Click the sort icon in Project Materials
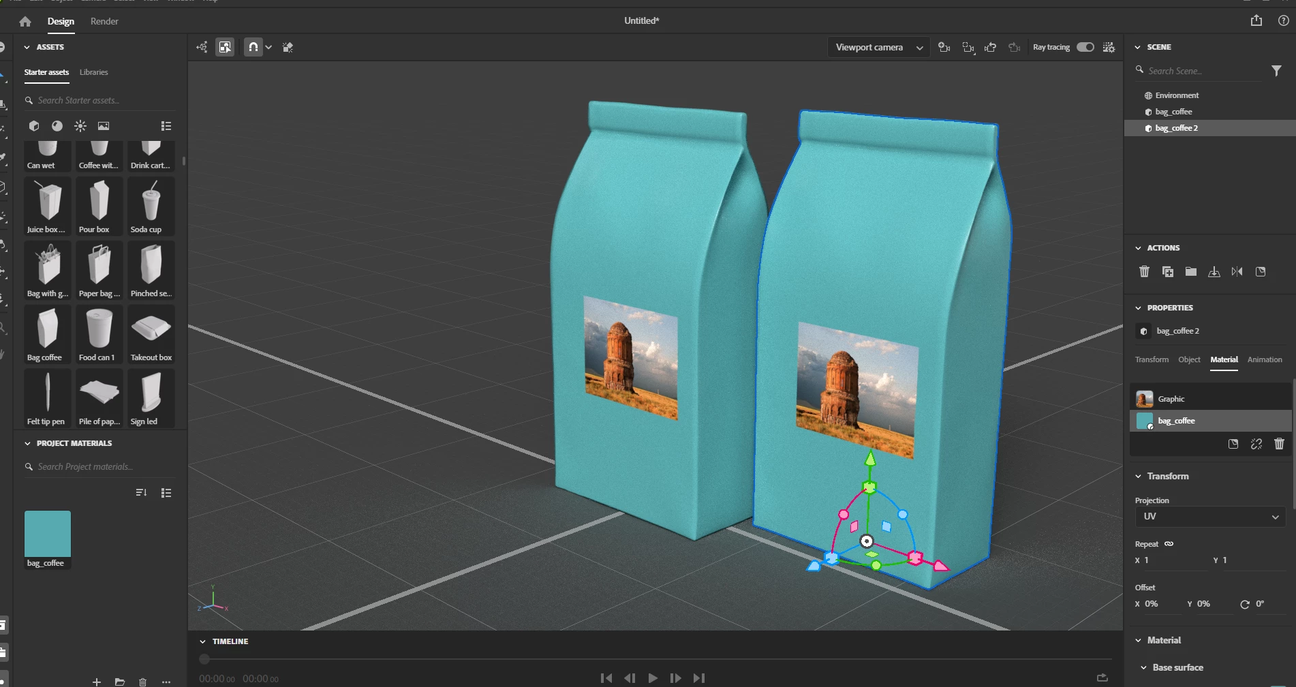Image resolution: width=1296 pixels, height=687 pixels. coord(142,492)
